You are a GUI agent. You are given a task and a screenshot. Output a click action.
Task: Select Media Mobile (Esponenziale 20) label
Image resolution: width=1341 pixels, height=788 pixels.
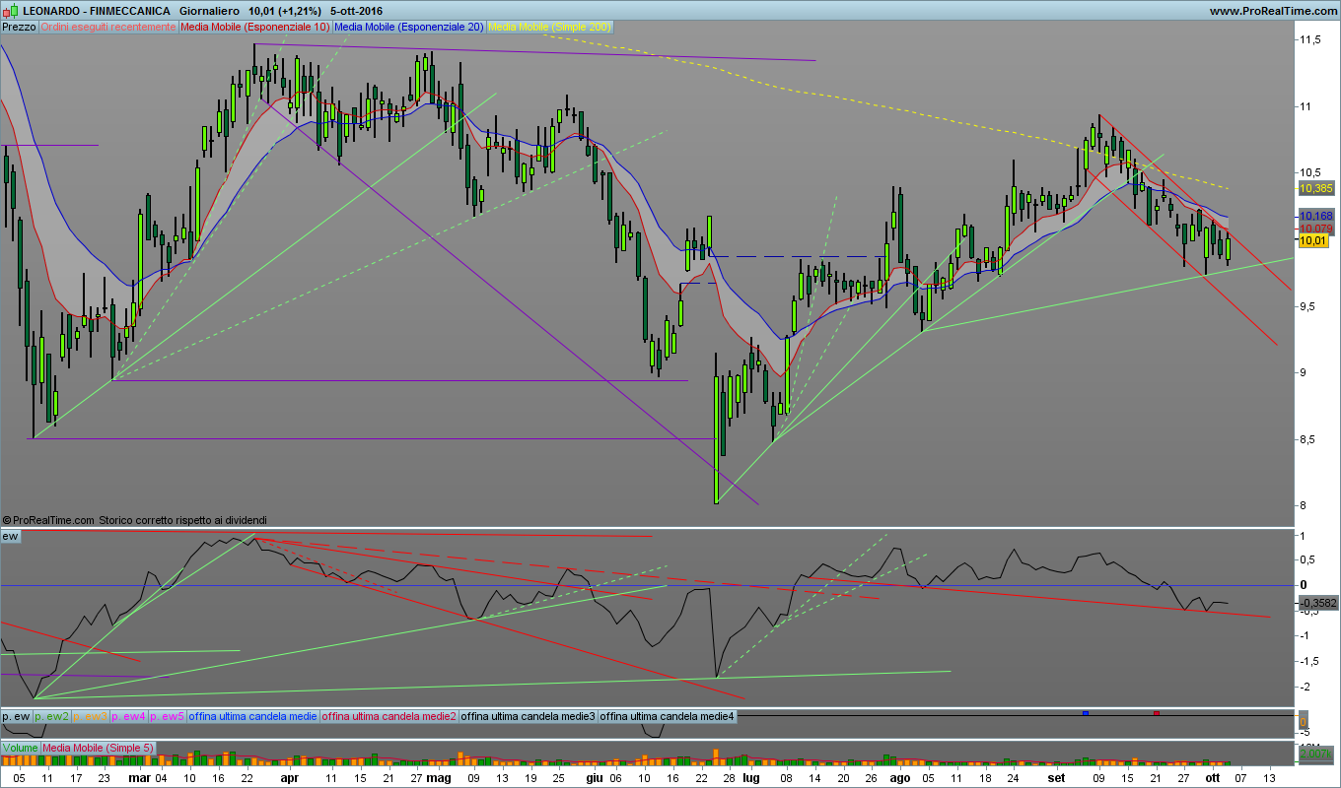(x=410, y=27)
